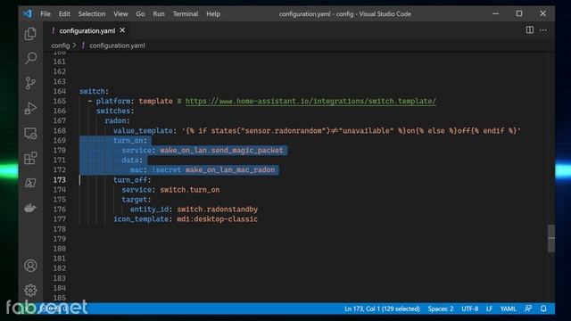571x321 pixels.
Task: Close the configuration.yaml tab
Action: click(x=122, y=30)
